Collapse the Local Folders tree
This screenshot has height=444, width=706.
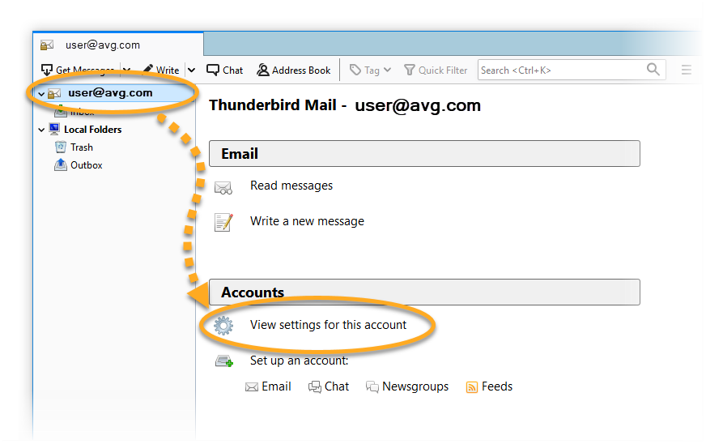[x=41, y=130]
